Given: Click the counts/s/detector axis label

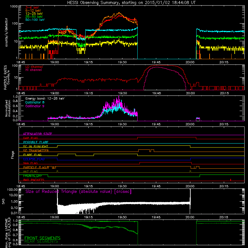Looking at the screenshot, I should (x=6, y=32).
